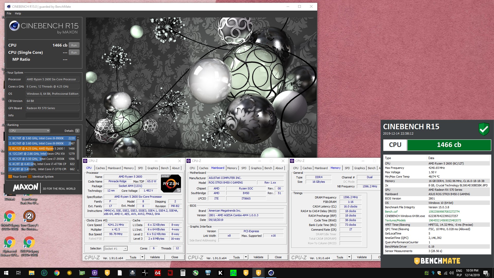Open the UBLP4v4.png desktop file
This screenshot has width=494, height=278.
tap(29, 246)
